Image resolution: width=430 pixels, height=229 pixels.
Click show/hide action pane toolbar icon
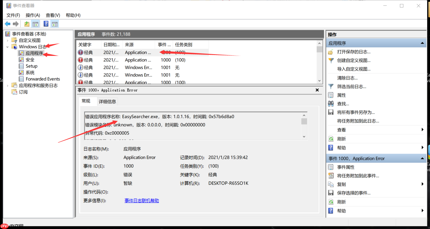[54, 24]
